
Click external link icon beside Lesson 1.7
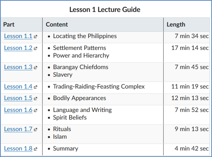click(x=36, y=129)
